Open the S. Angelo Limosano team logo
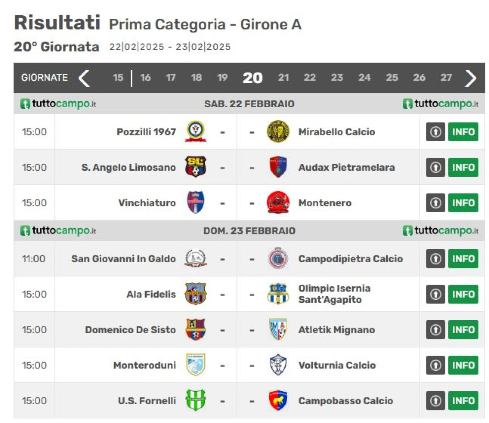This screenshot has width=489, height=423. [196, 167]
